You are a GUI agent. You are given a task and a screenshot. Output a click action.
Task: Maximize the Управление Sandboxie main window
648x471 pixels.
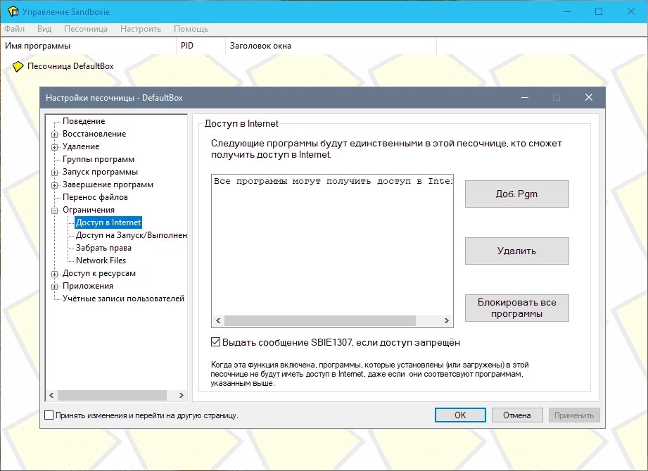(599, 11)
